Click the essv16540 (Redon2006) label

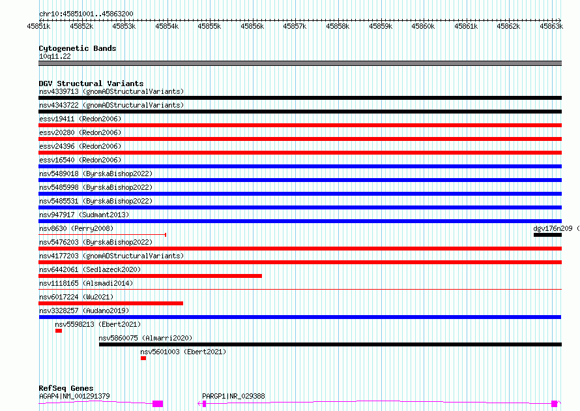[x=80, y=160]
